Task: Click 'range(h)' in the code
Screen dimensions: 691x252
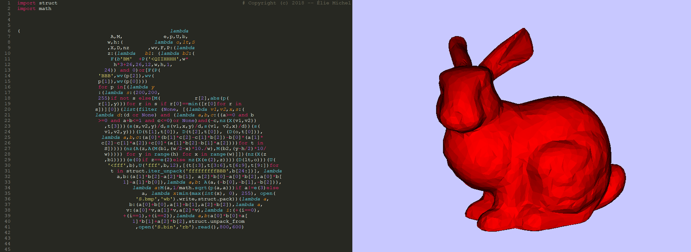Action: click(x=167, y=154)
